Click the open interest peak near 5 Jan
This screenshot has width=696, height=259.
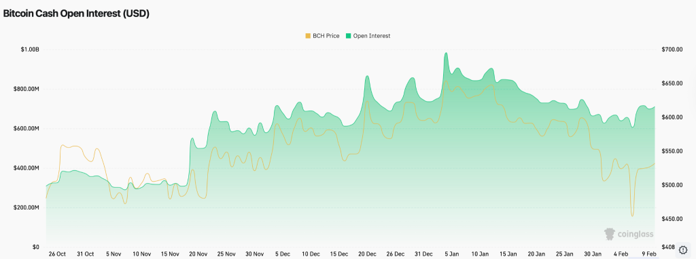pos(446,53)
